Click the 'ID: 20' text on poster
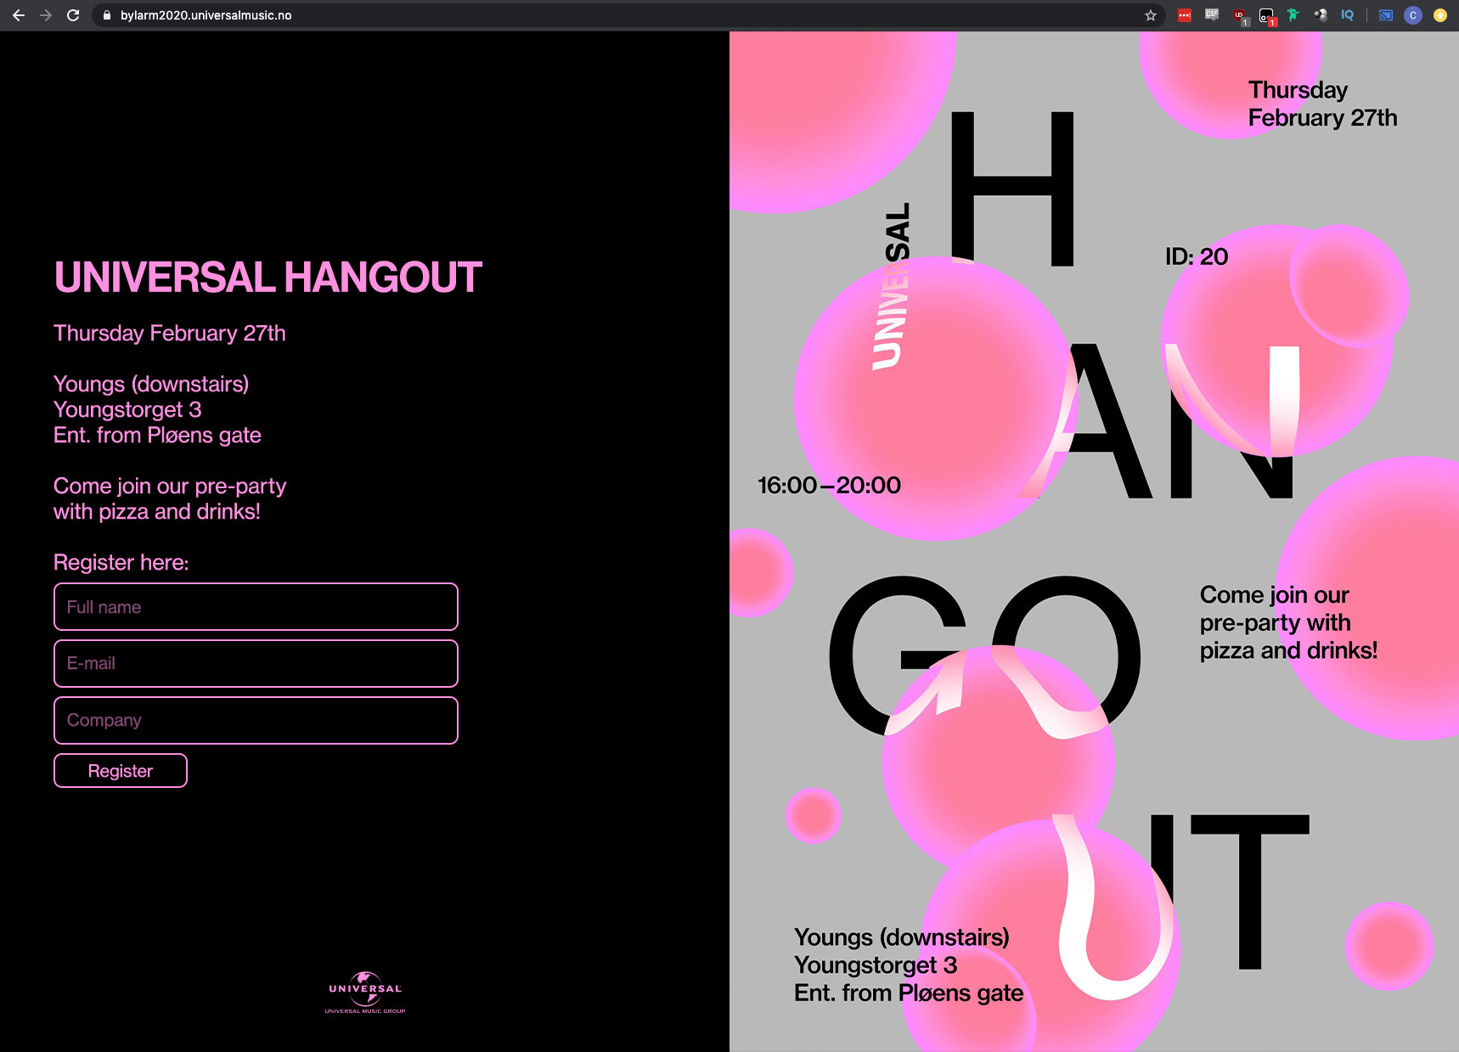The image size is (1459, 1052). (x=1197, y=256)
